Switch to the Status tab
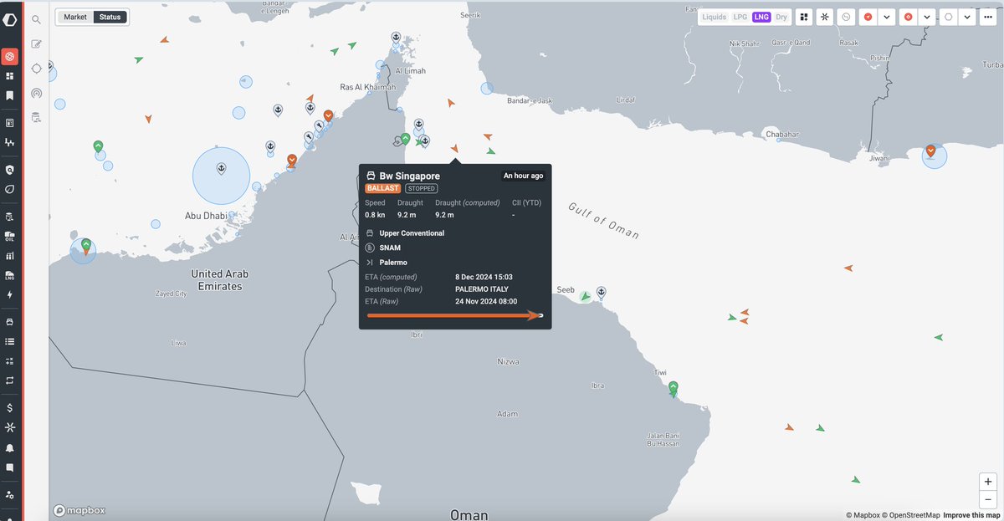 pos(110,17)
